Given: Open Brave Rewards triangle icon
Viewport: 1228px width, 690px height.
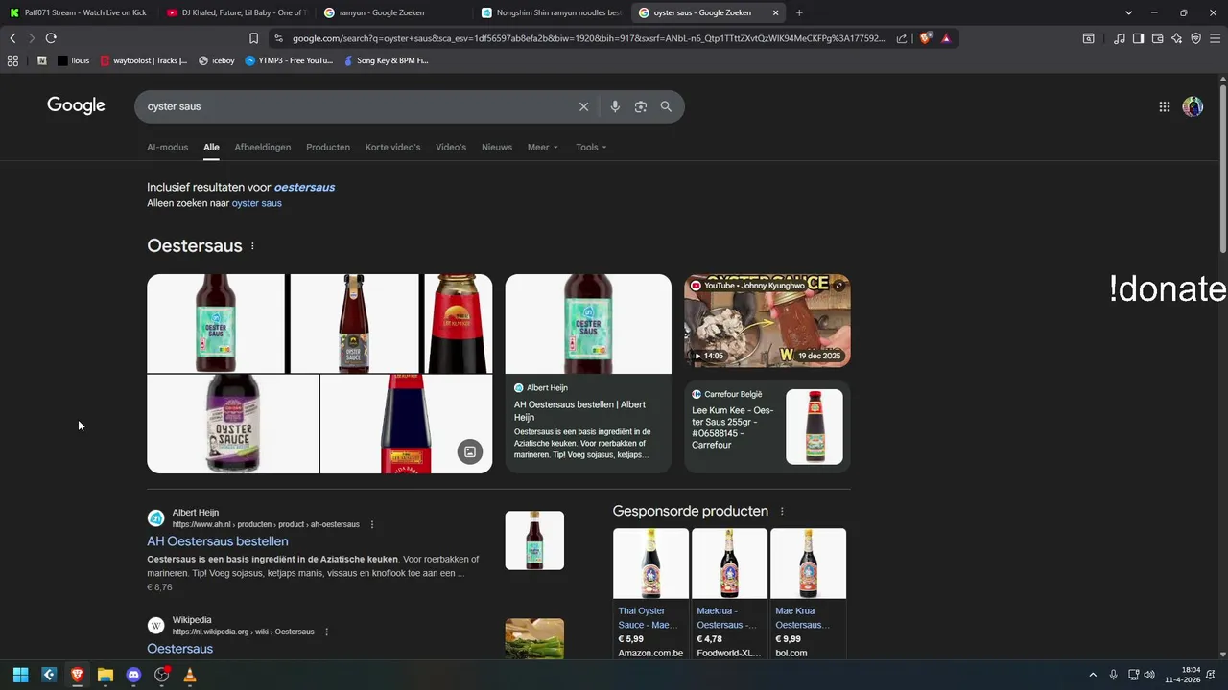Looking at the screenshot, I should tap(946, 38).
